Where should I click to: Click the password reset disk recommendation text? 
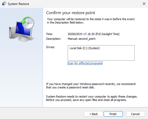tap(91, 86)
